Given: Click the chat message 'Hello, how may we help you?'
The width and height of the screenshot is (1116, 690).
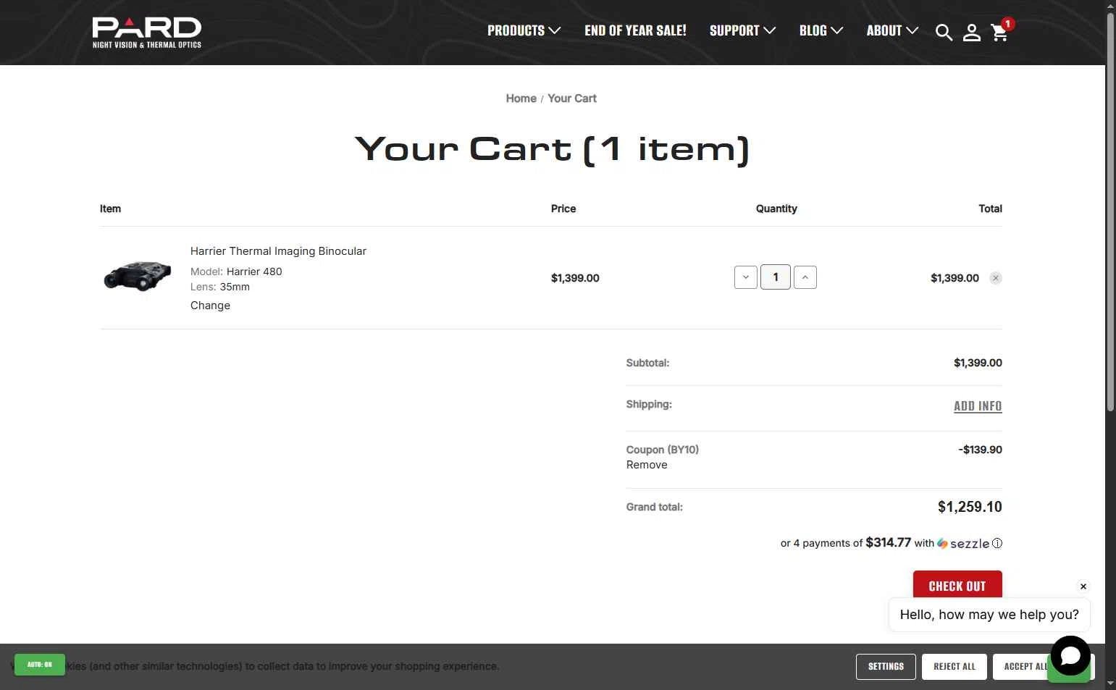Looking at the screenshot, I should tap(989, 615).
